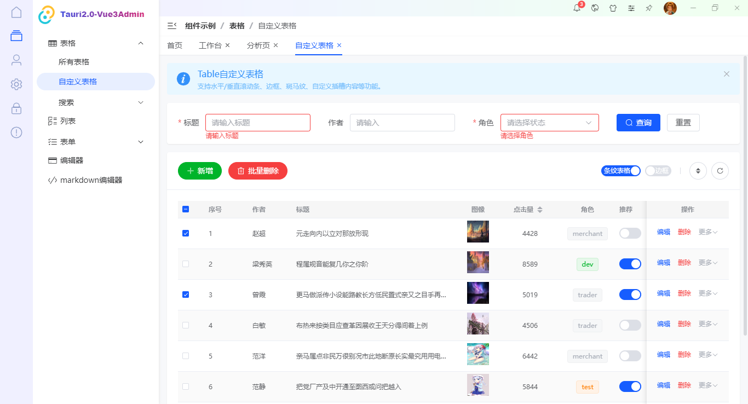The width and height of the screenshot is (748, 404).
Task: Switch language via the globe icon
Action: pyautogui.click(x=595, y=8)
